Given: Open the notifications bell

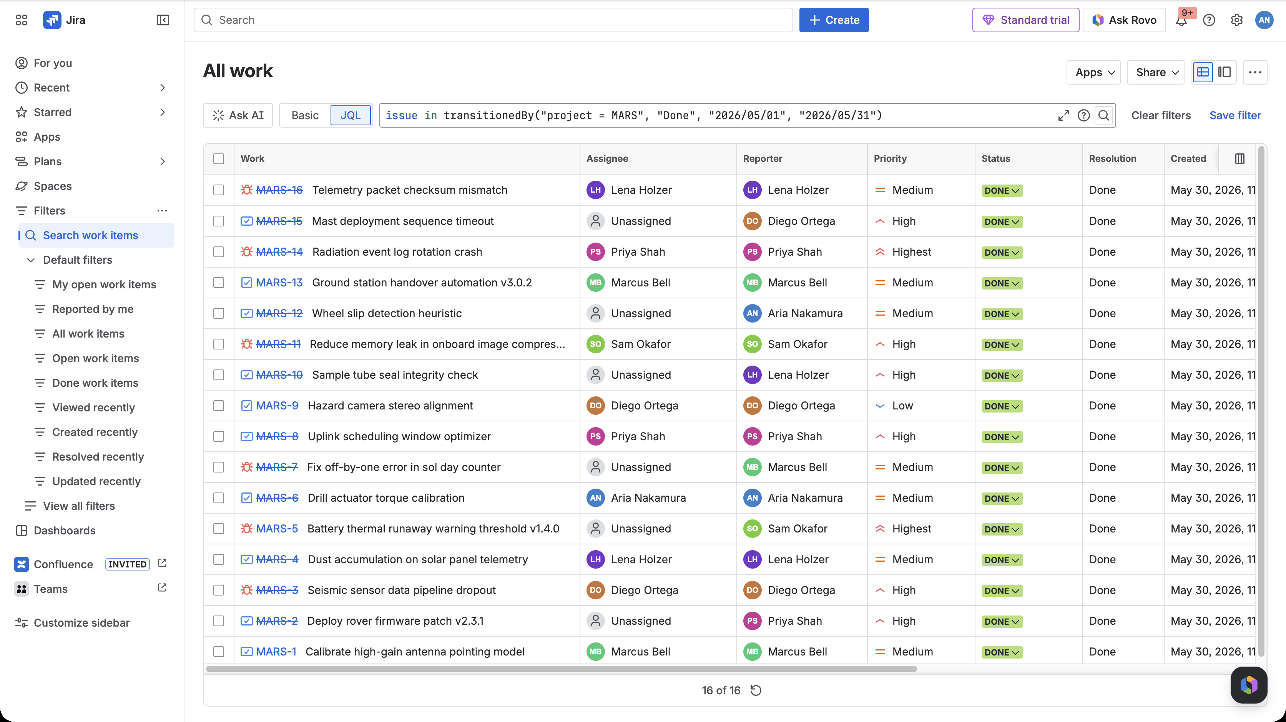Looking at the screenshot, I should (1181, 20).
